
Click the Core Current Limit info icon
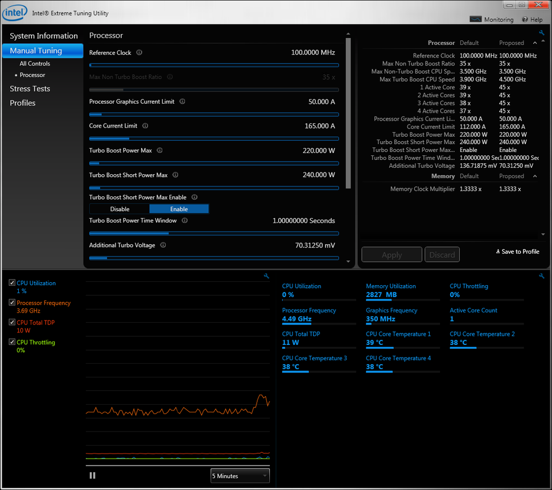[x=145, y=126]
